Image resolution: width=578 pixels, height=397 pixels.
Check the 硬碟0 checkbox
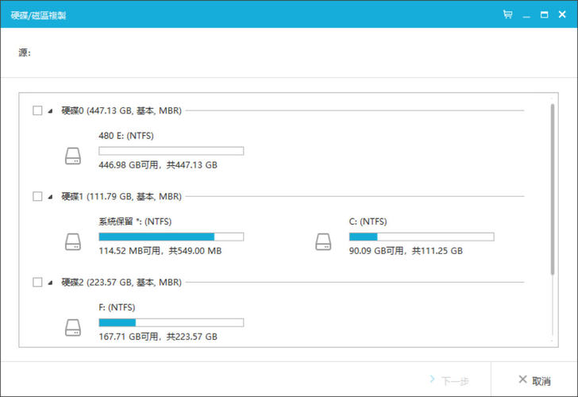tap(37, 111)
